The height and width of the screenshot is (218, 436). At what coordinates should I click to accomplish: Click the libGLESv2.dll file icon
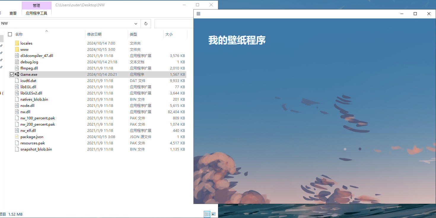[x=17, y=93]
